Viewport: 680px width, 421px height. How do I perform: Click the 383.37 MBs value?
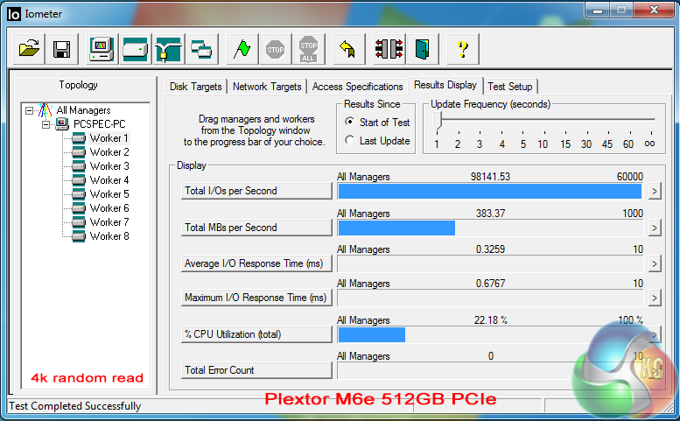point(490,214)
